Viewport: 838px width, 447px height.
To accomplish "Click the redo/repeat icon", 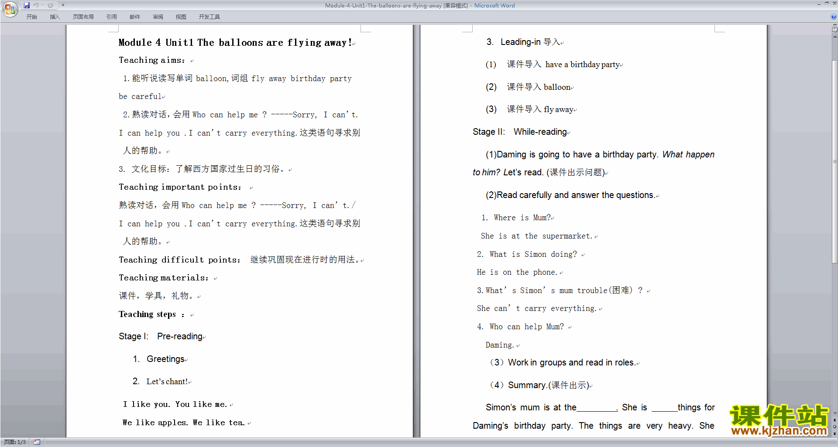I will pyautogui.click(x=50, y=5).
